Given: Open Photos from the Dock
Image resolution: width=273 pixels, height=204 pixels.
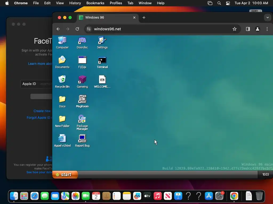Looking at the screenshot, I should [x=75, y=196].
